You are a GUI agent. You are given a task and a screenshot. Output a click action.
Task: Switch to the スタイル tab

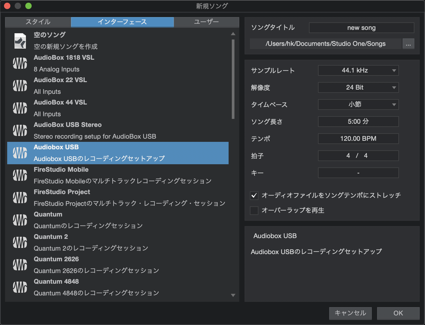pos(38,22)
